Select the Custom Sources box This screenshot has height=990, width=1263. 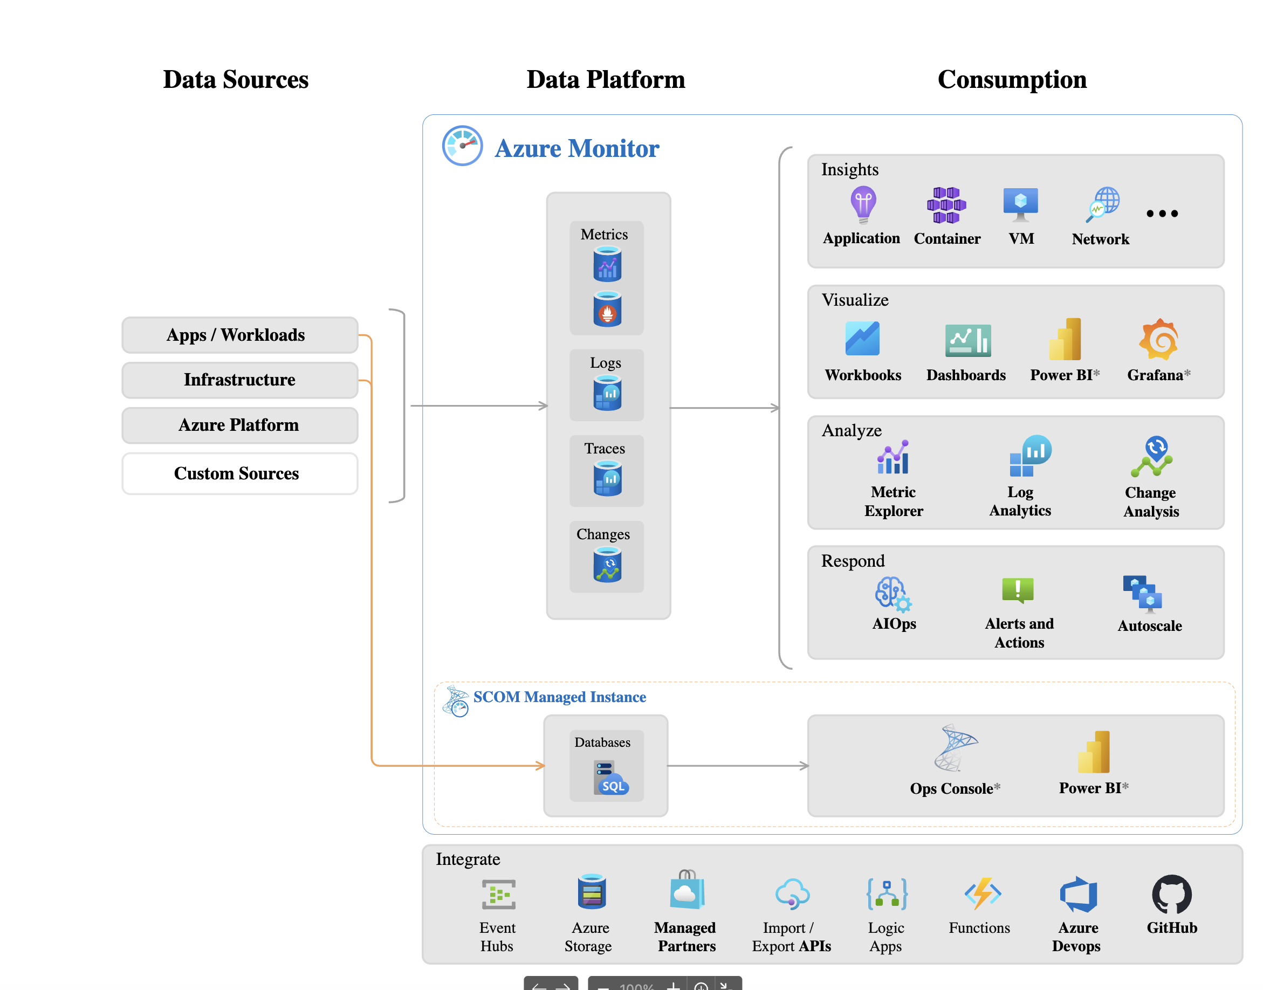[x=239, y=473]
